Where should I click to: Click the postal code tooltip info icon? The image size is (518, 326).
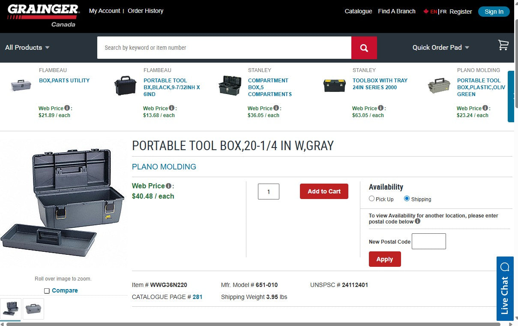418,222
